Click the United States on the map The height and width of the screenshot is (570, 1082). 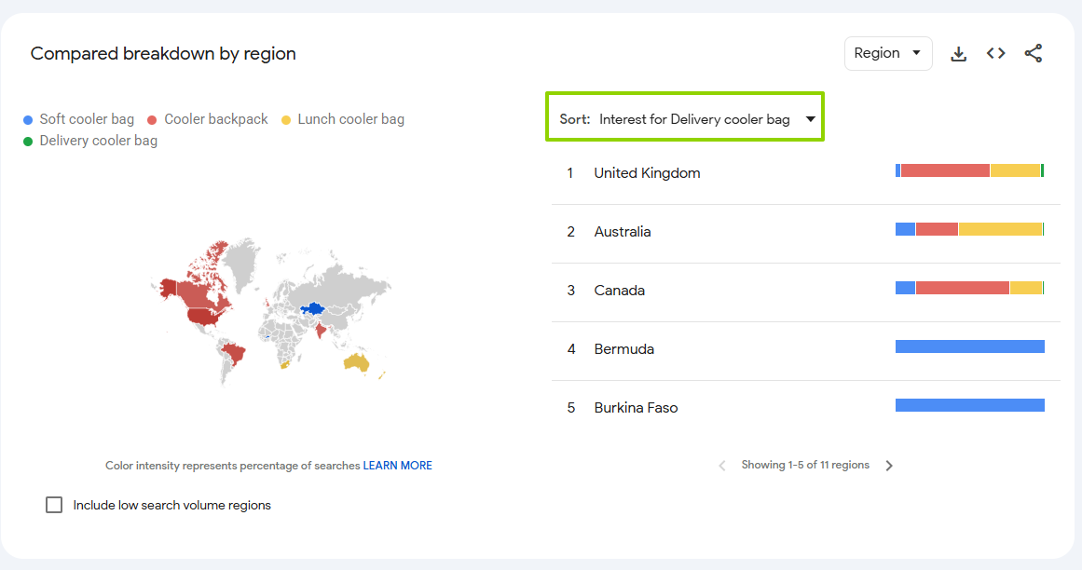pyautogui.click(x=206, y=317)
